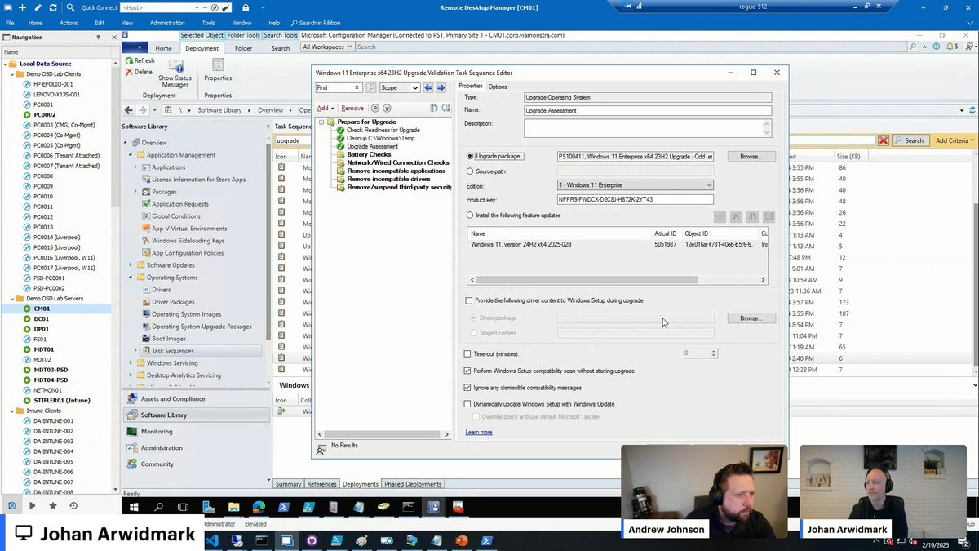Viewport: 979px width, 551px height.
Task: Click the Delete ribbon button
Action: [139, 72]
